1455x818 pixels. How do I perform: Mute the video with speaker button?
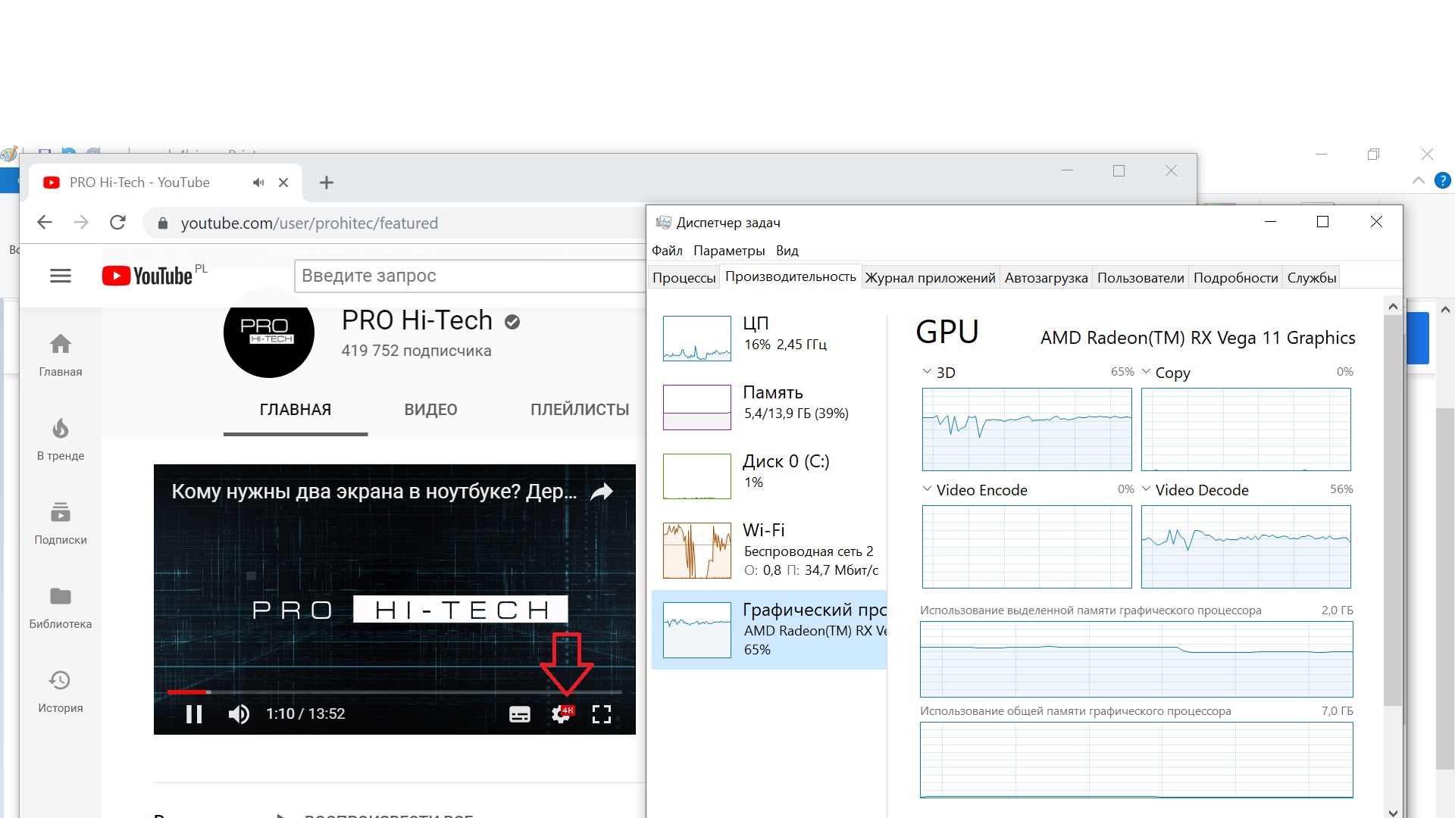click(239, 714)
